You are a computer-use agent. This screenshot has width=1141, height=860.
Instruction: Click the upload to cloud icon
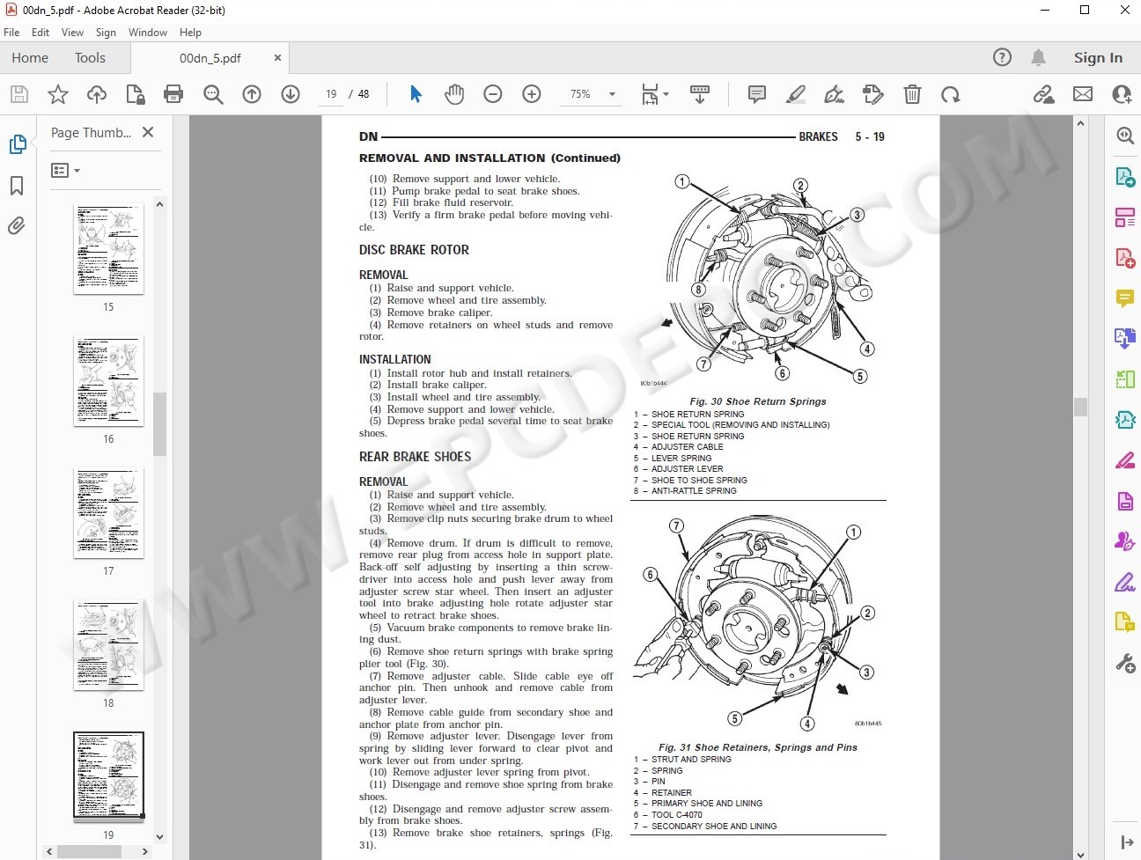click(97, 94)
